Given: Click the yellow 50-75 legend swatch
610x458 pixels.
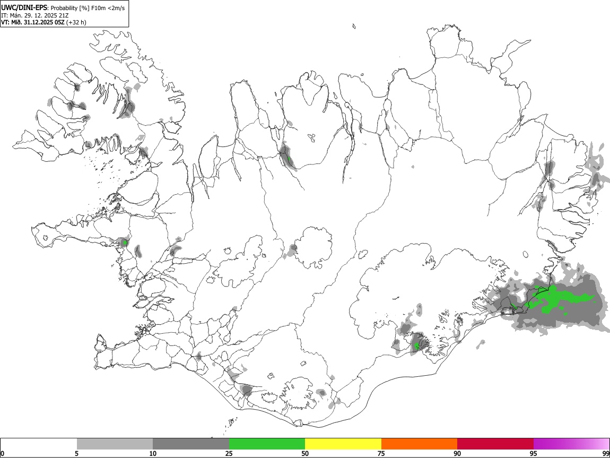Looking at the screenshot, I should click(343, 444).
